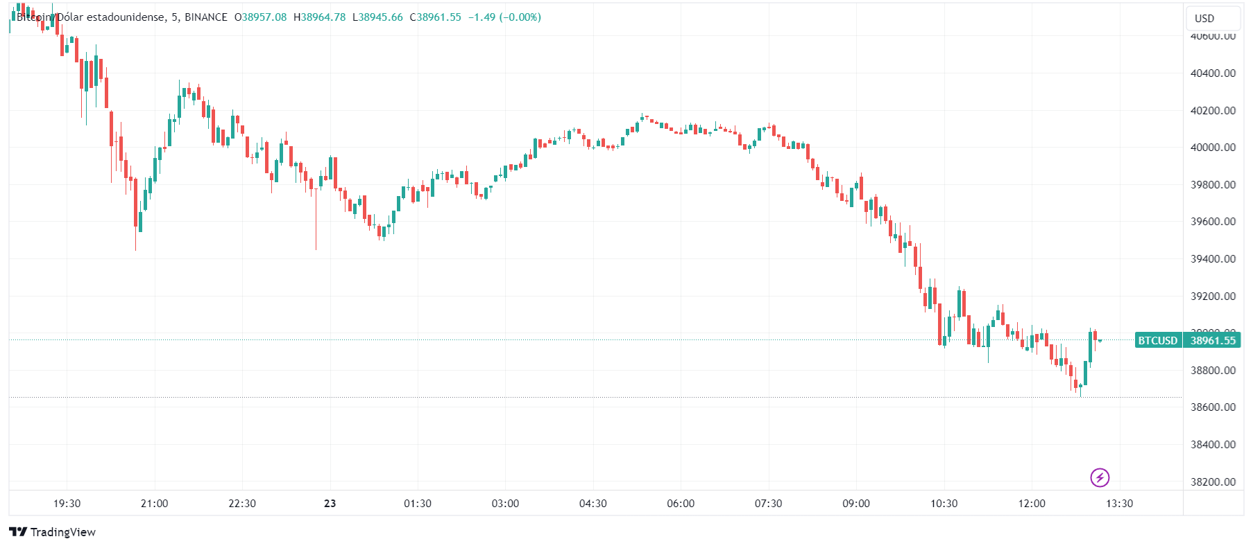Image resolution: width=1253 pixels, height=548 pixels.
Task: Click the 13:30 time axis label
Action: pyautogui.click(x=1119, y=504)
